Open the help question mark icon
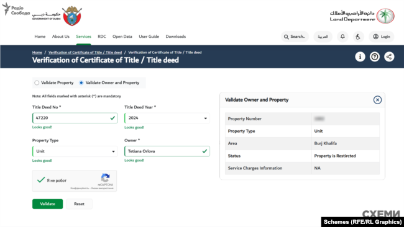Viewport: 404px width, 227px height. (x=375, y=56)
